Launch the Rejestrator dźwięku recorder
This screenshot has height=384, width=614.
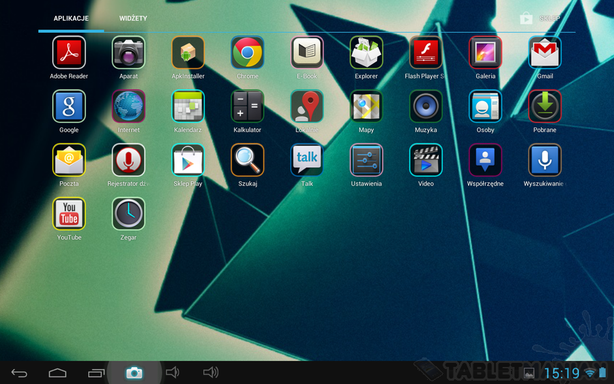coord(128,160)
